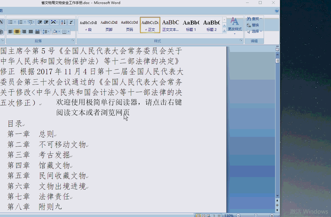Screen dimensions: 331x217
Task: Open numbering dropdown arrow
Action: click(x=25, y=22)
